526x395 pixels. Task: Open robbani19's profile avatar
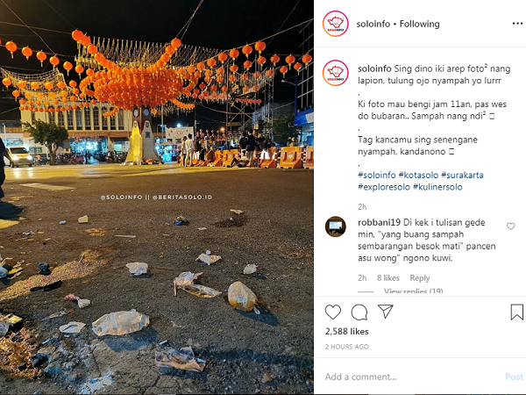(336, 226)
